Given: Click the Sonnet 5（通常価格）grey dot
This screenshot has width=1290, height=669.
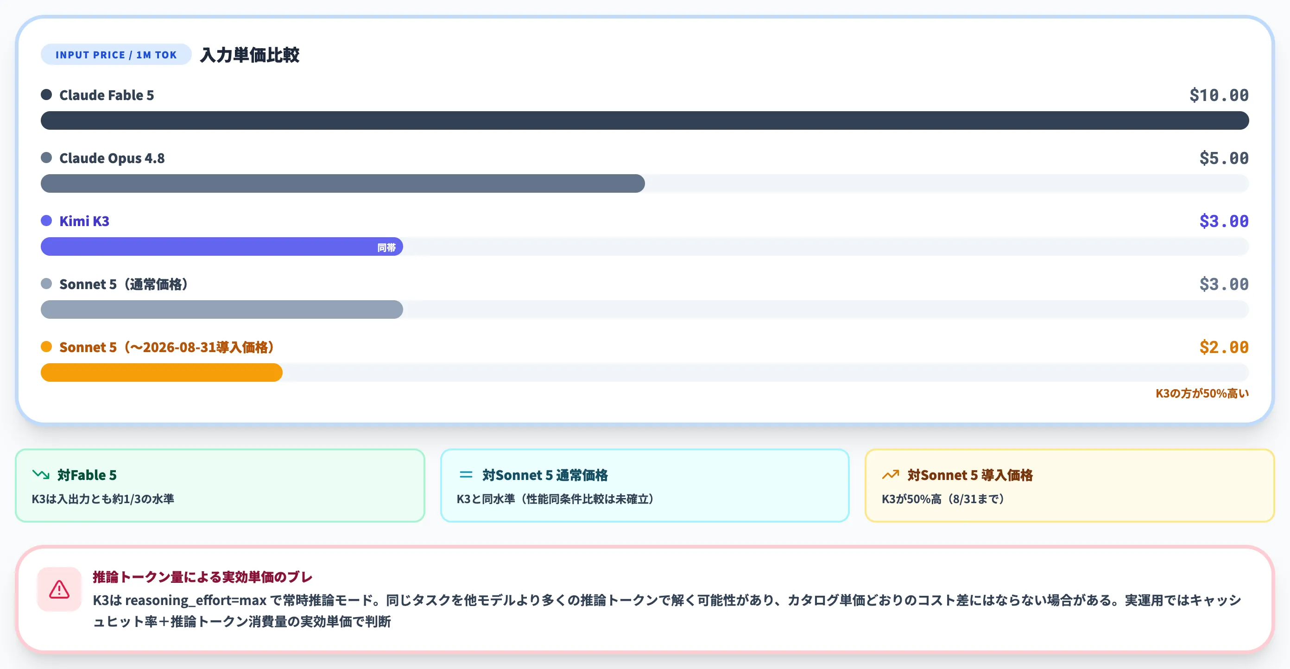Looking at the screenshot, I should pyautogui.click(x=47, y=284).
